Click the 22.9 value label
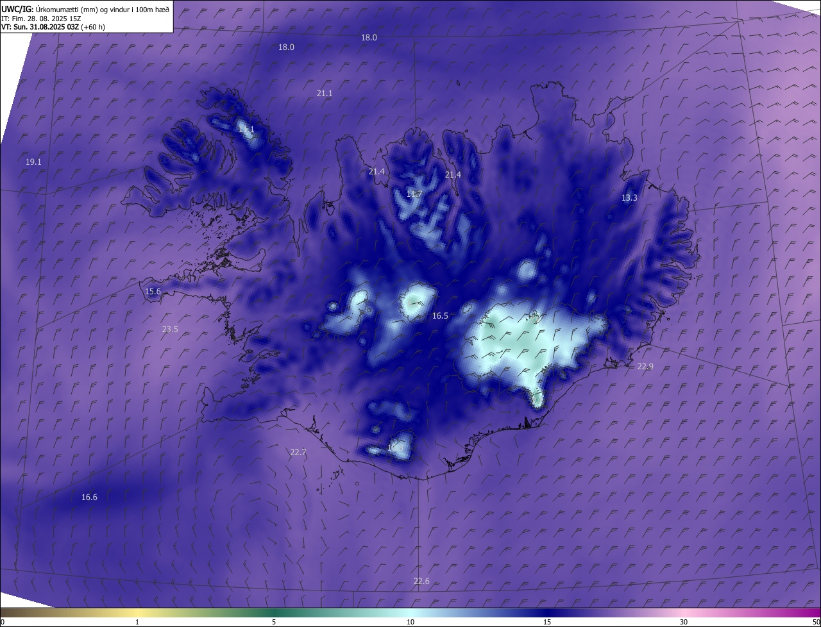821x627 pixels. click(x=645, y=367)
